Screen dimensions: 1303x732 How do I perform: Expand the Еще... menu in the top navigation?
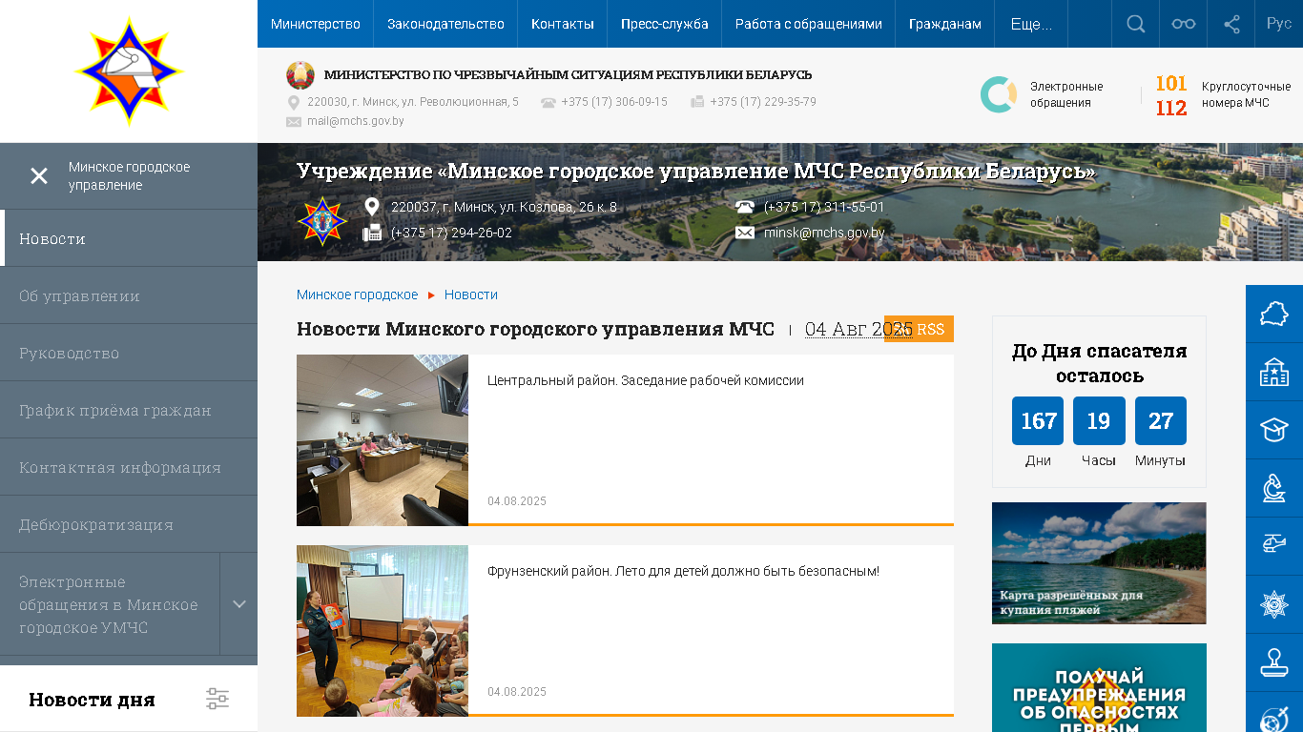(1031, 24)
